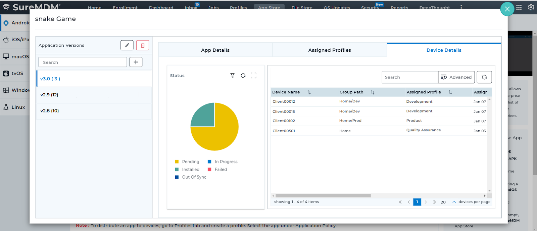Toggle Installed legend swatch
The height and width of the screenshot is (231, 537).
177,170
